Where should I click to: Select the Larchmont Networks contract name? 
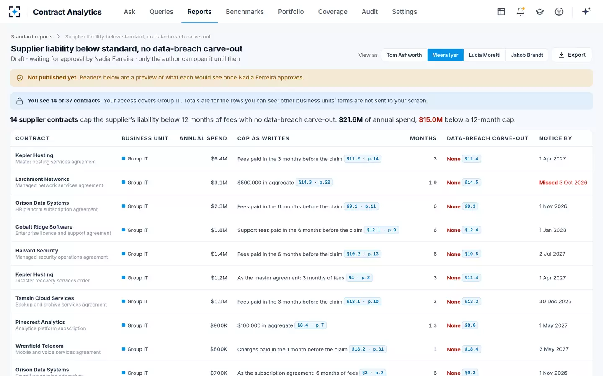point(42,179)
